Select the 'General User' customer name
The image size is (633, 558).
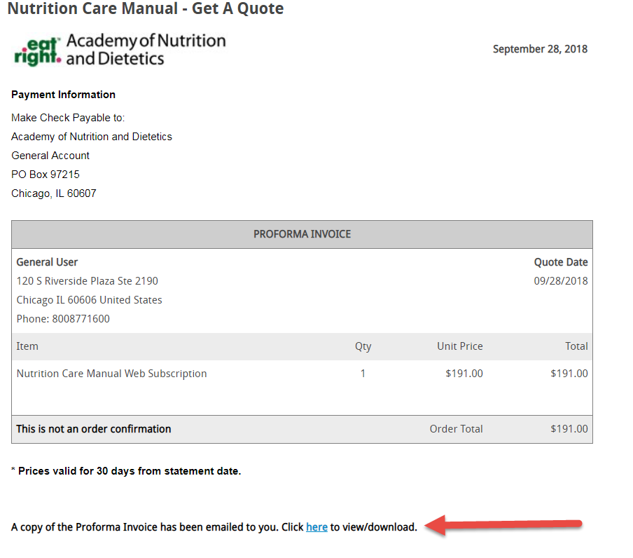point(47,262)
